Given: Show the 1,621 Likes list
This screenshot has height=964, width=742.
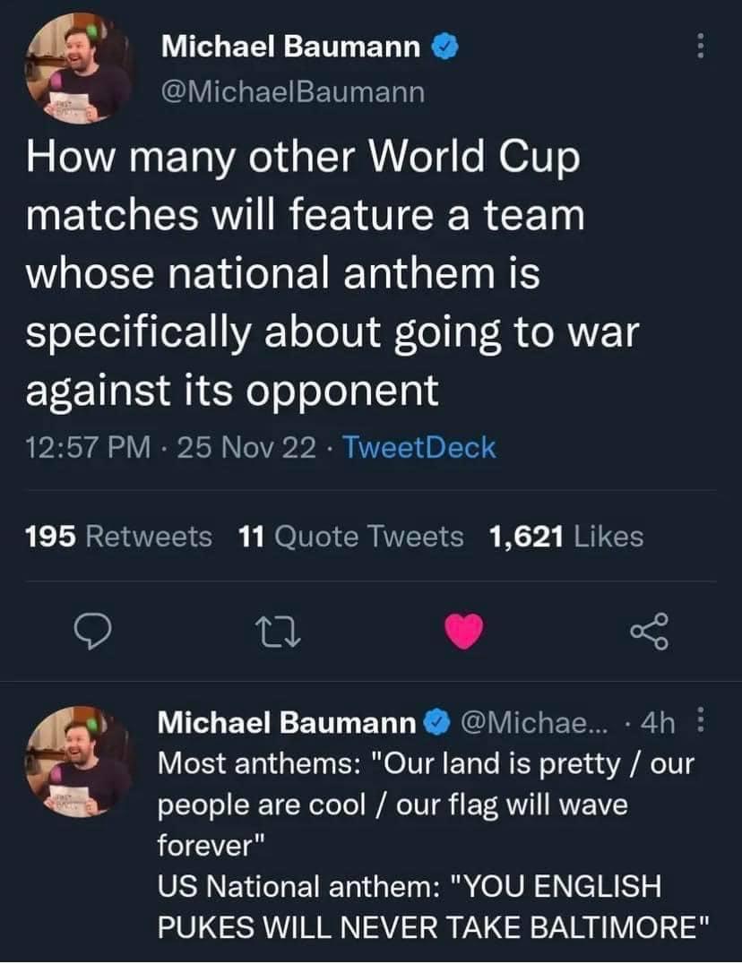Looking at the screenshot, I should click(566, 537).
